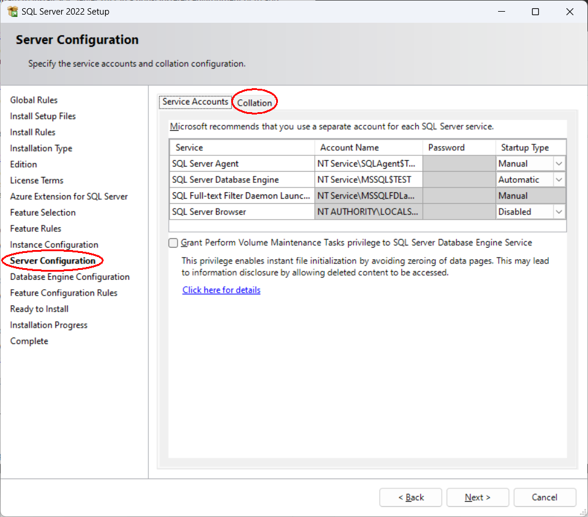Click SQL Server Database Engine account name cell
This screenshot has width=588, height=517.
click(368, 180)
